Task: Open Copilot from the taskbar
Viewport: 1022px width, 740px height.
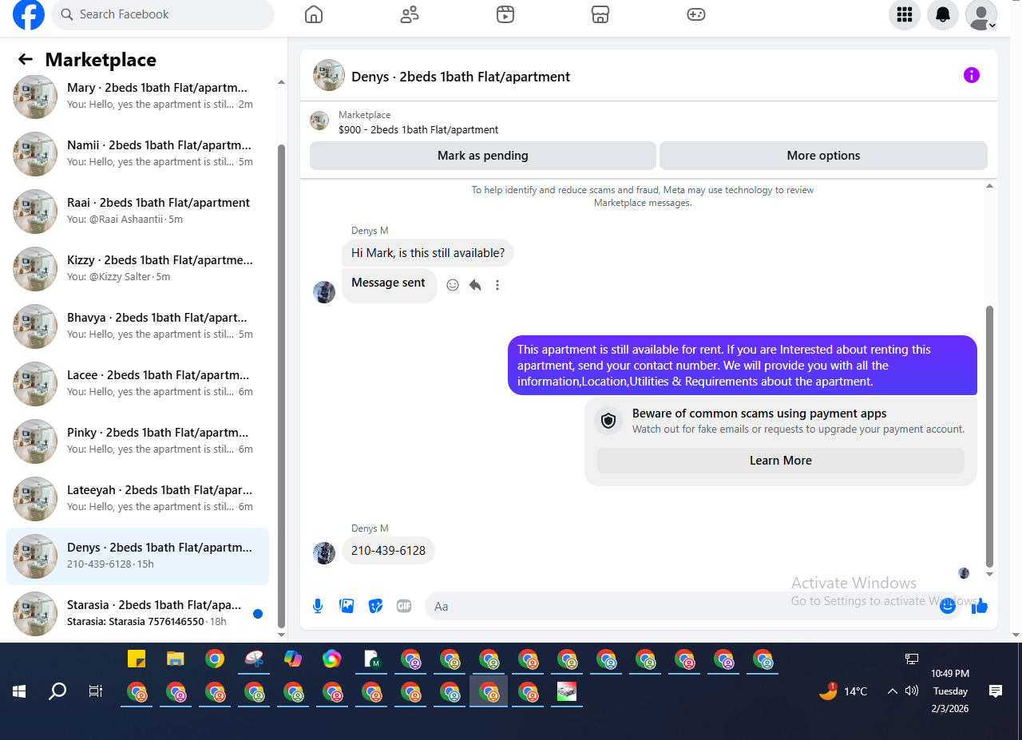Action: pos(293,659)
